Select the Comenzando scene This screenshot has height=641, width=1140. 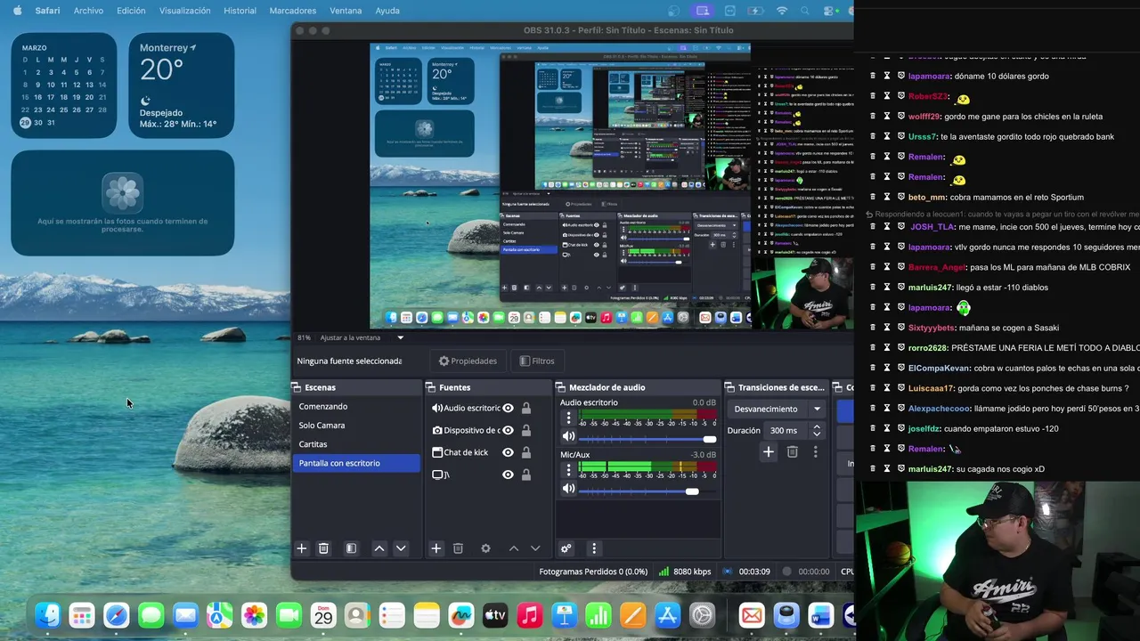point(356,406)
